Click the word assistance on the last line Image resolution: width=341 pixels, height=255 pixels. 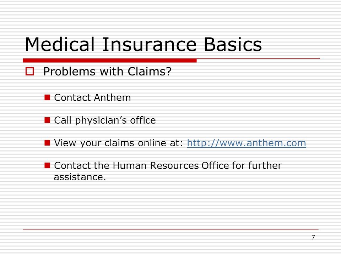click(x=80, y=177)
